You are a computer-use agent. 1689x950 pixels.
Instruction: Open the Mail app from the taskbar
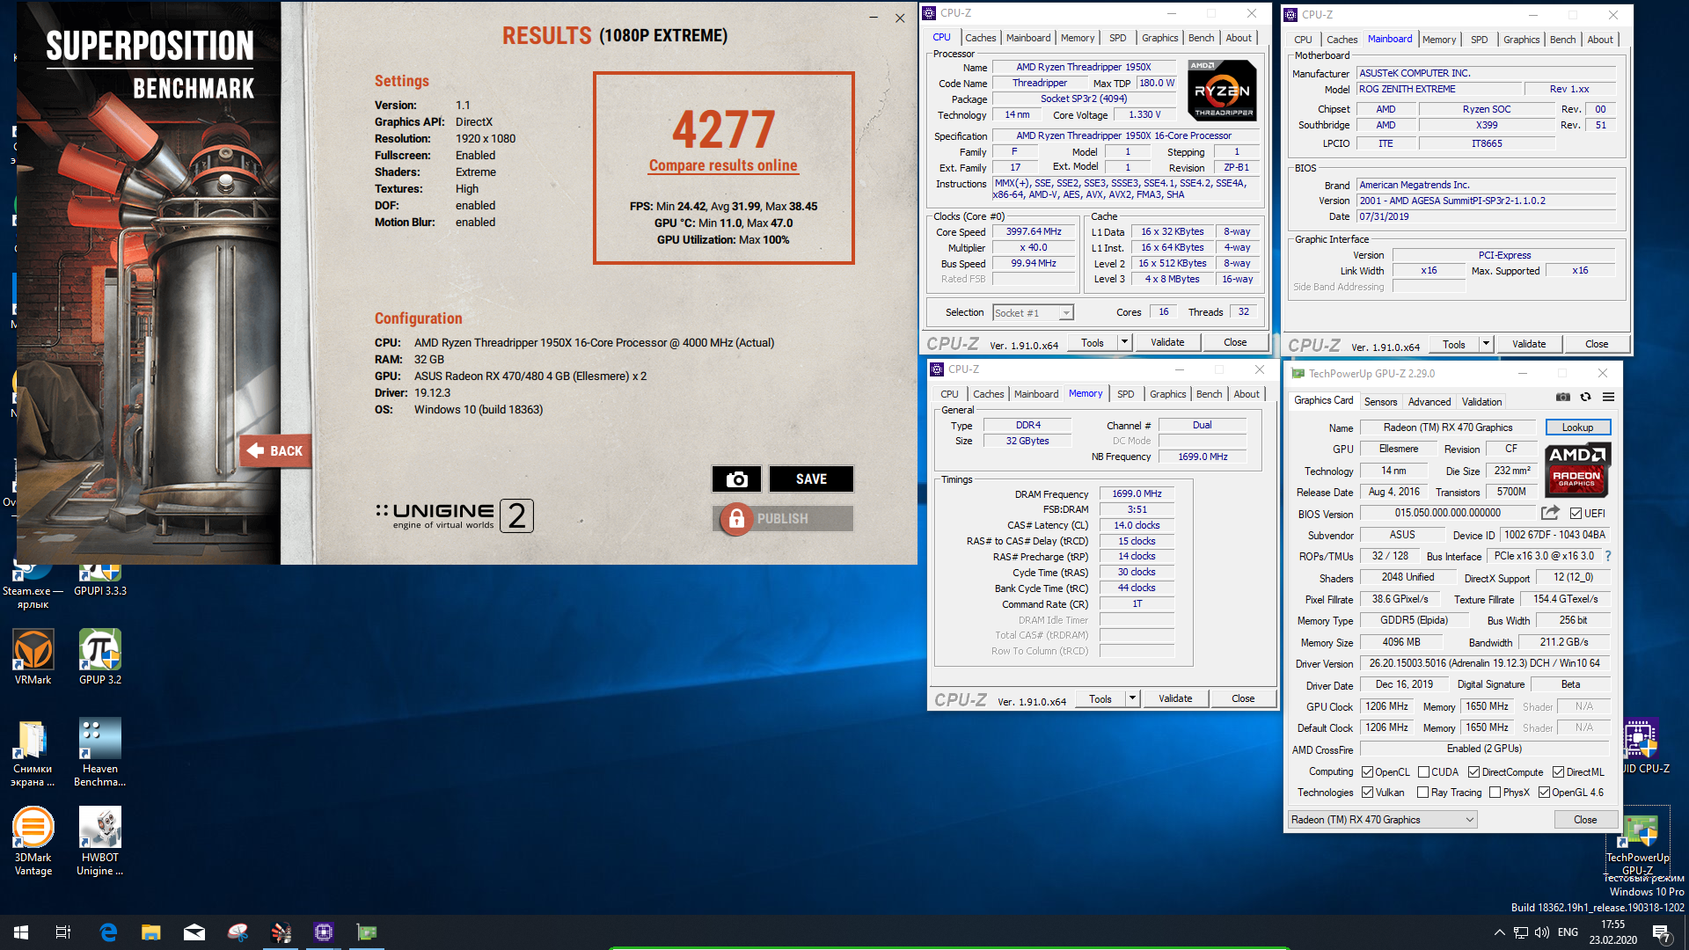click(x=194, y=932)
